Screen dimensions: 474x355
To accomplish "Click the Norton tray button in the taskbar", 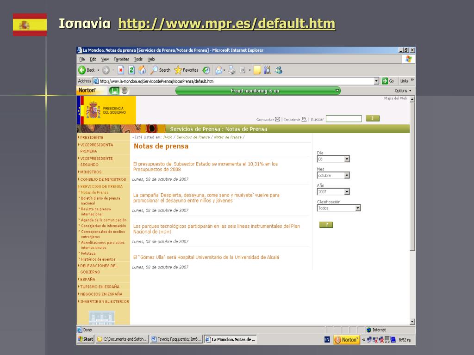I will 346,340.
